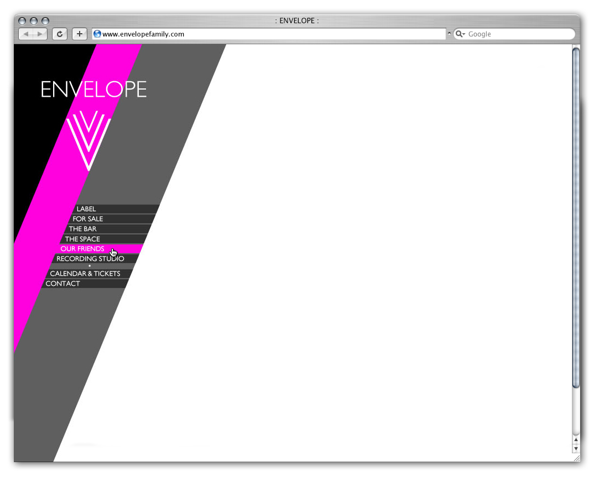Click the browser Back arrow button
Viewport: 594px width, 482px height.
(26, 34)
